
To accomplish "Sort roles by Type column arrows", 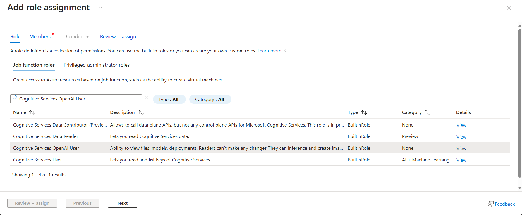I will coord(364,112).
